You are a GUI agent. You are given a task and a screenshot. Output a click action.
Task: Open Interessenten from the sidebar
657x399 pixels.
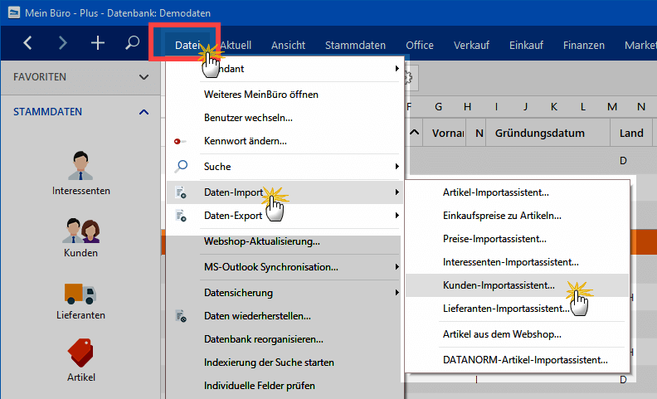tap(80, 173)
